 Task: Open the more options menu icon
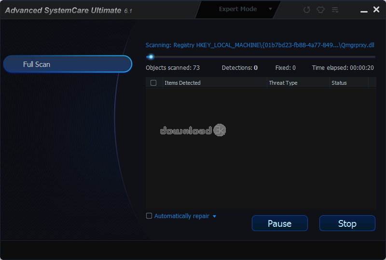tap(335, 10)
